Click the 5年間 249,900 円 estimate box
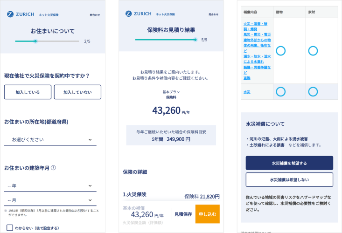342x233 pixels. coord(171,135)
